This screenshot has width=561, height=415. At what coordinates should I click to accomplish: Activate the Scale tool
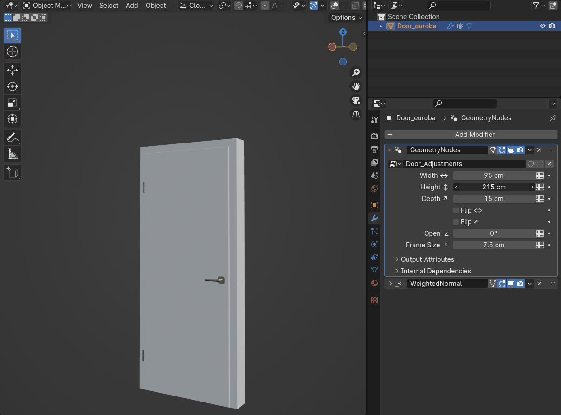point(13,103)
